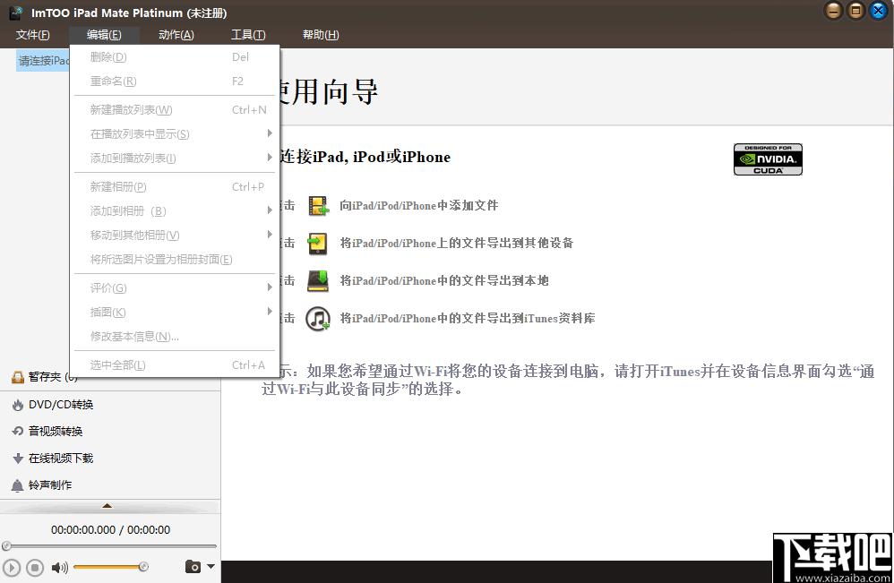Maximize the window
The image size is (894, 583).
(x=855, y=11)
